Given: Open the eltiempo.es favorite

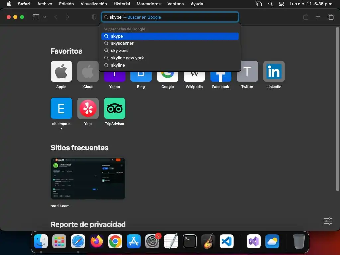Looking at the screenshot, I should [61, 108].
